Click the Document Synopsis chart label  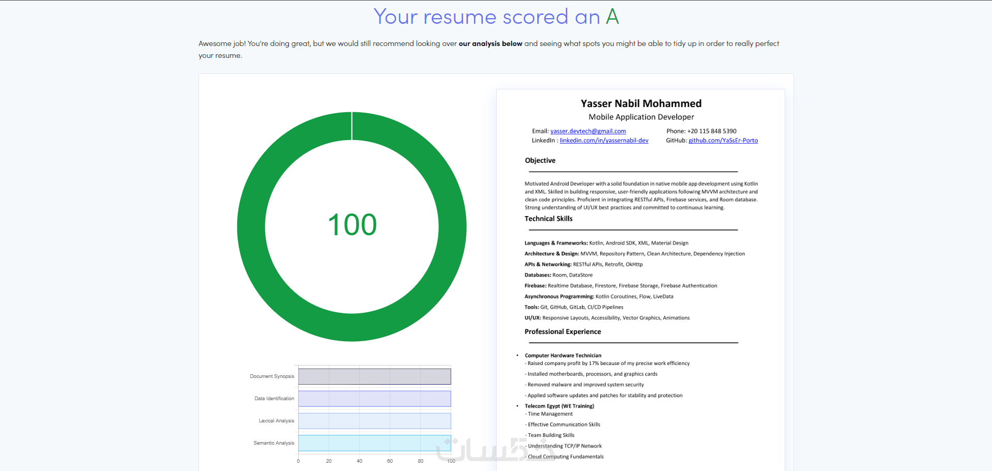pyautogui.click(x=272, y=376)
